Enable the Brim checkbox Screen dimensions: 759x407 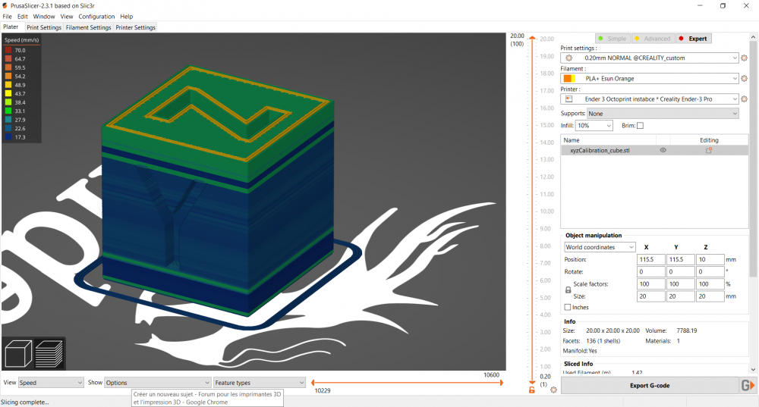coord(640,126)
